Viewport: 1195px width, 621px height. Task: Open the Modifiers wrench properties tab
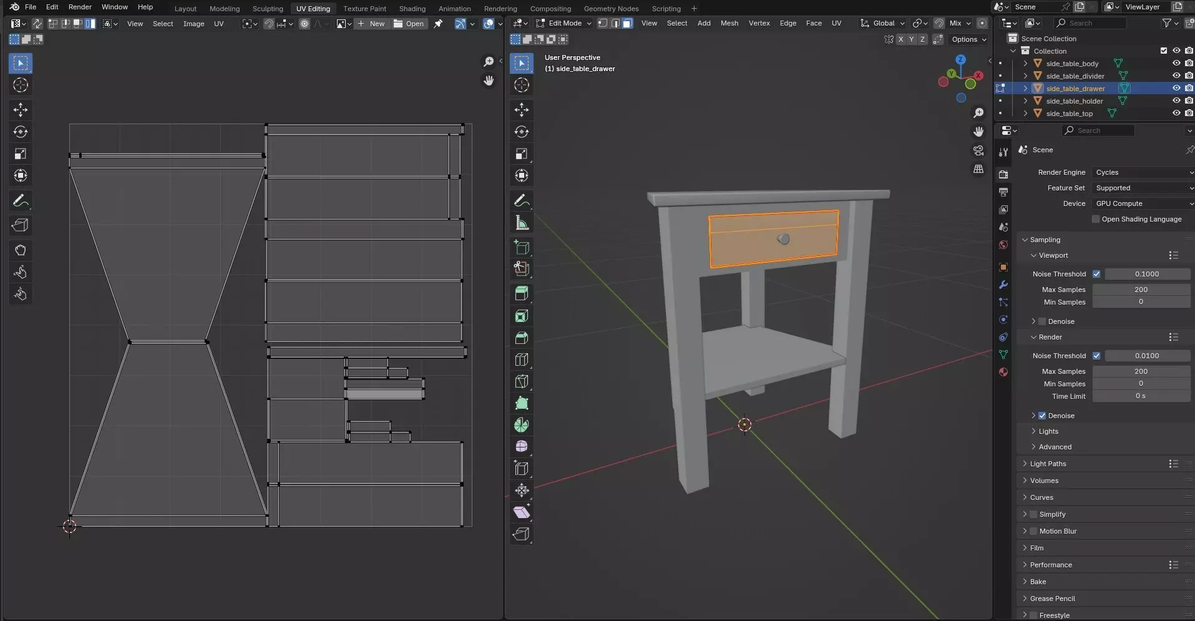pyautogui.click(x=1003, y=285)
